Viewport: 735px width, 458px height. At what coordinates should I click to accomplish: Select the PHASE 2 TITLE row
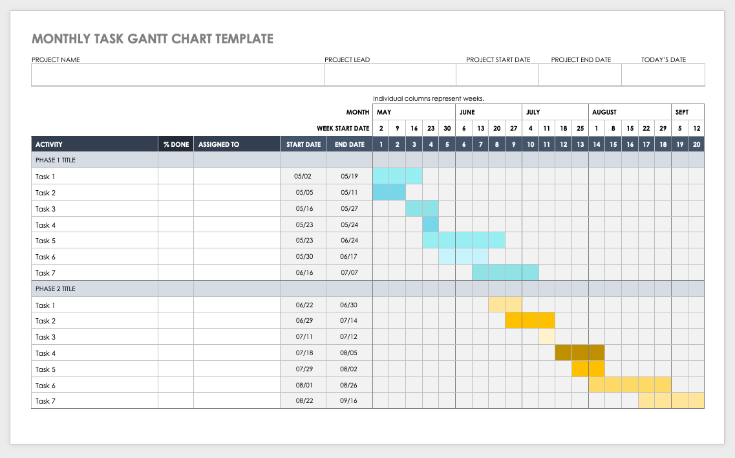coord(94,289)
